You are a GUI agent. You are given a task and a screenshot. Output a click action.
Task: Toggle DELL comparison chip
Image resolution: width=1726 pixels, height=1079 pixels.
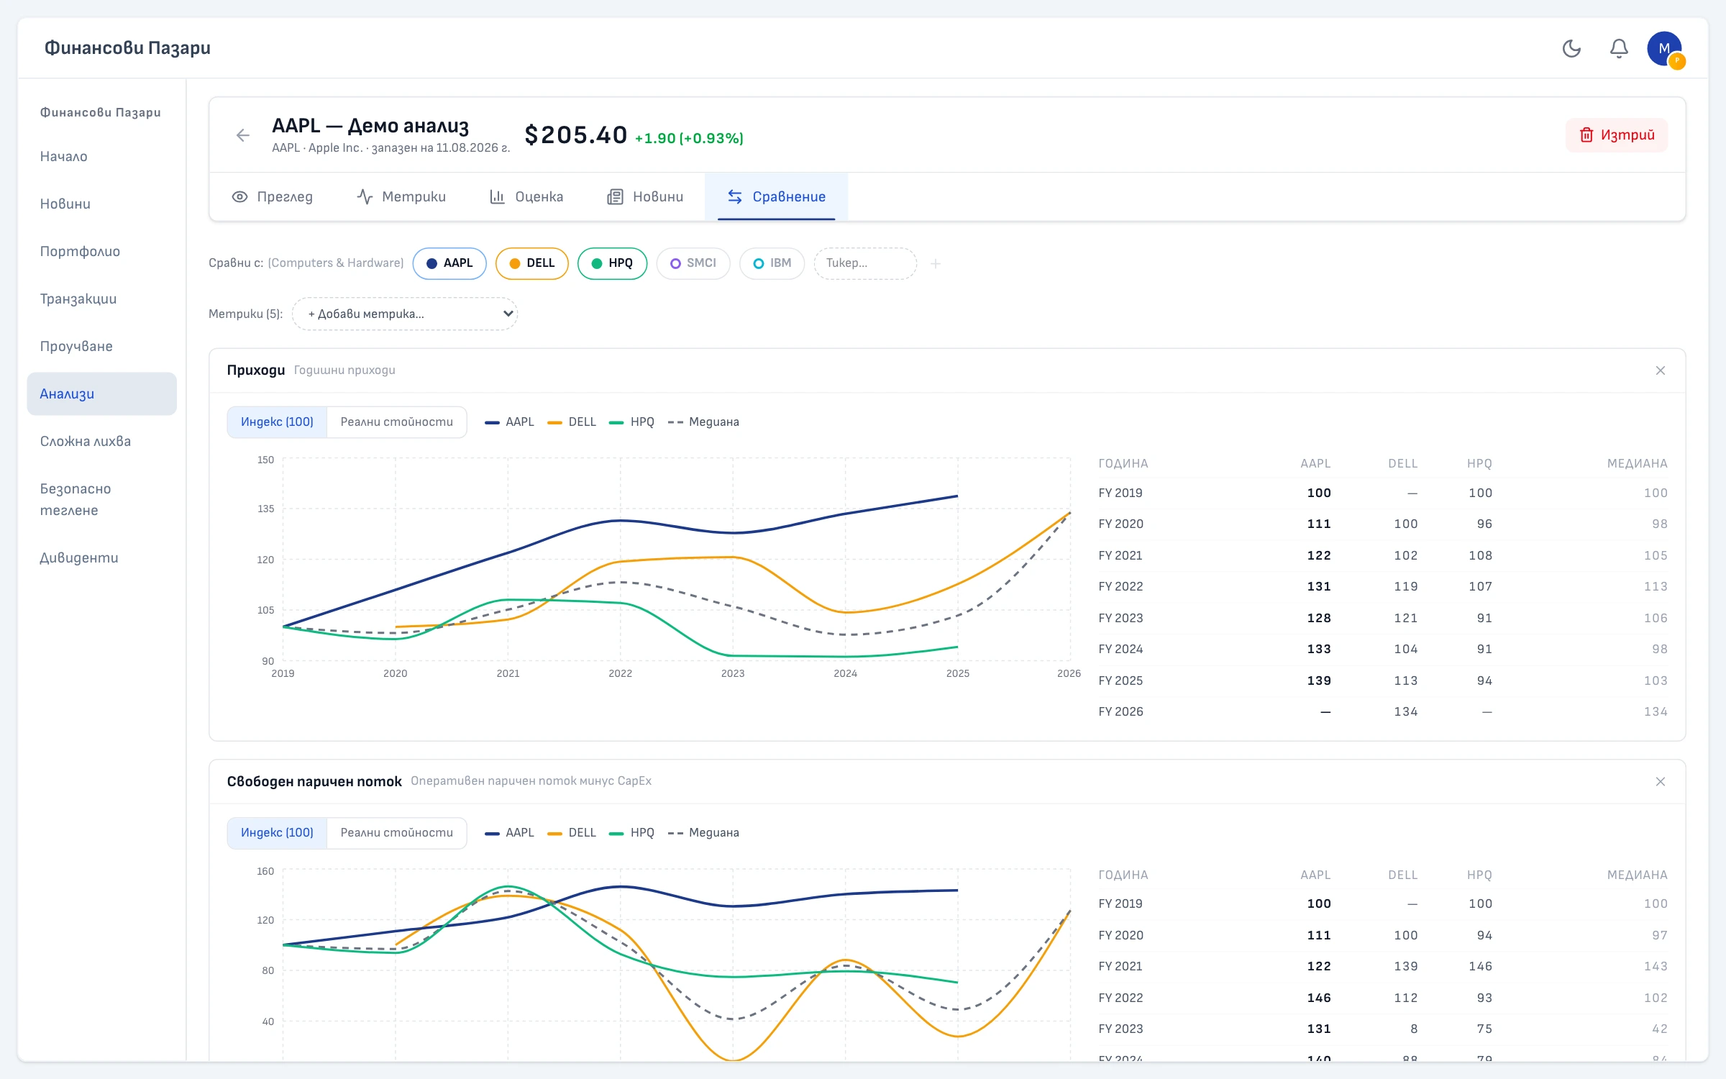532,263
